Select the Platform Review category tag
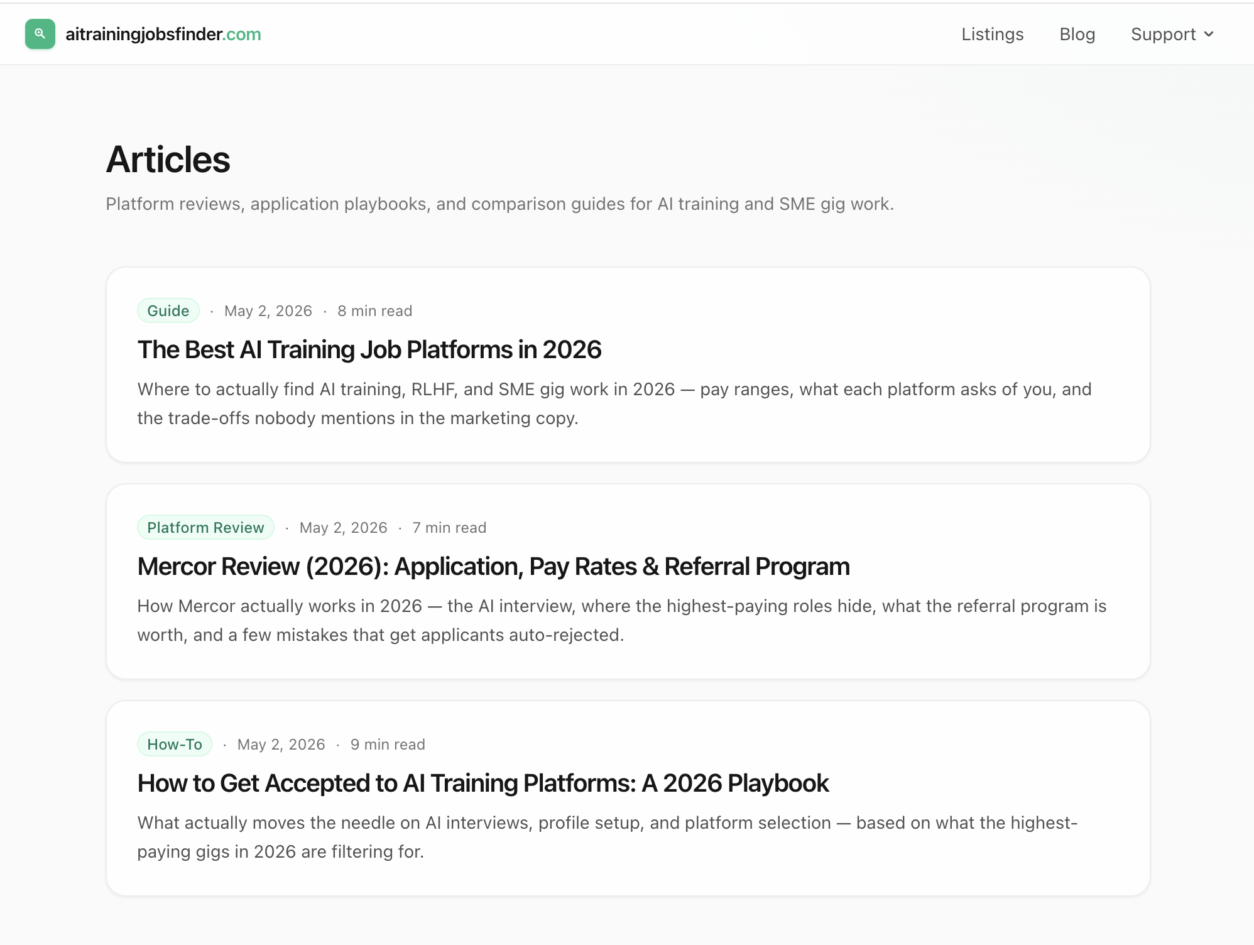 [x=205, y=527]
